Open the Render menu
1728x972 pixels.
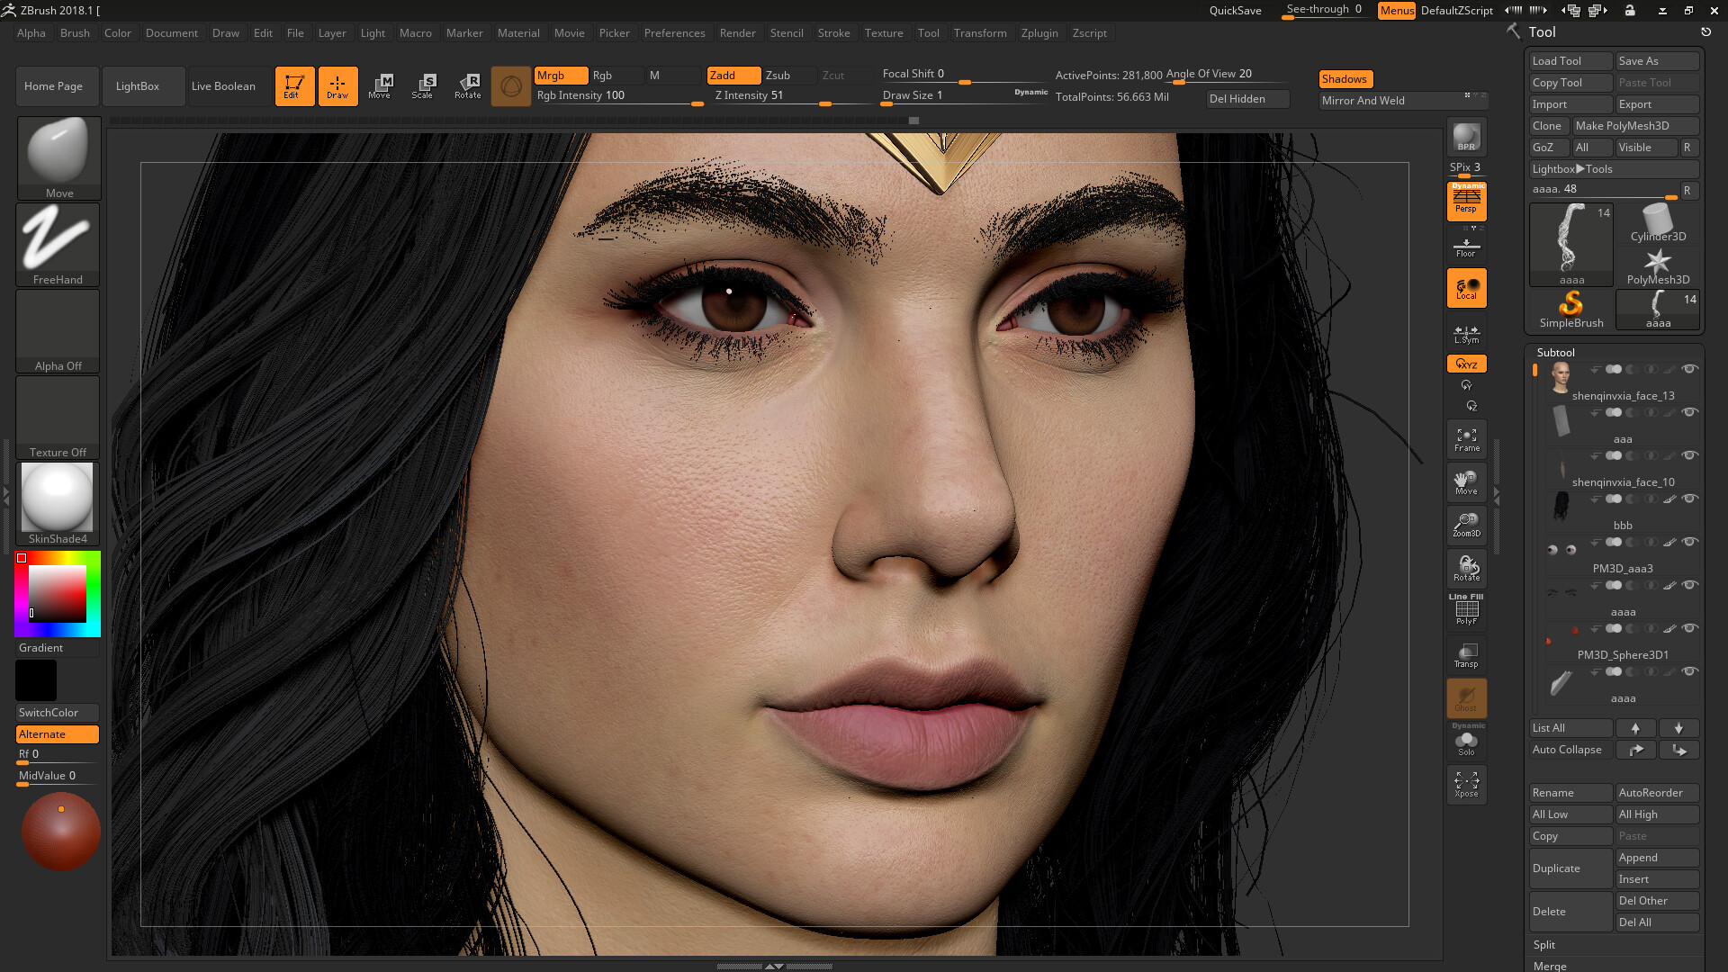pos(737,33)
